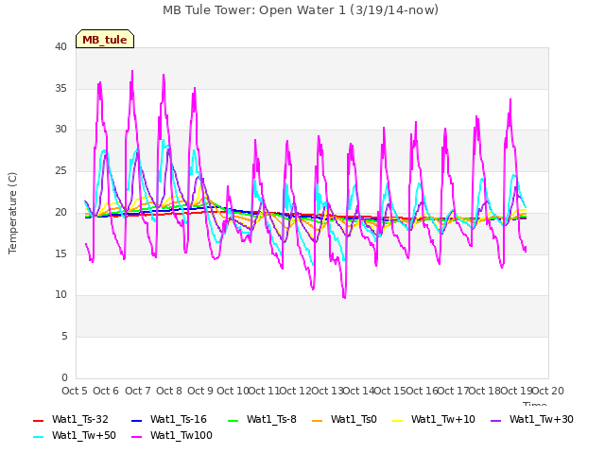Click the Time x-axis label
Image resolution: width=605 pixels, height=454 pixels.
pos(535,404)
